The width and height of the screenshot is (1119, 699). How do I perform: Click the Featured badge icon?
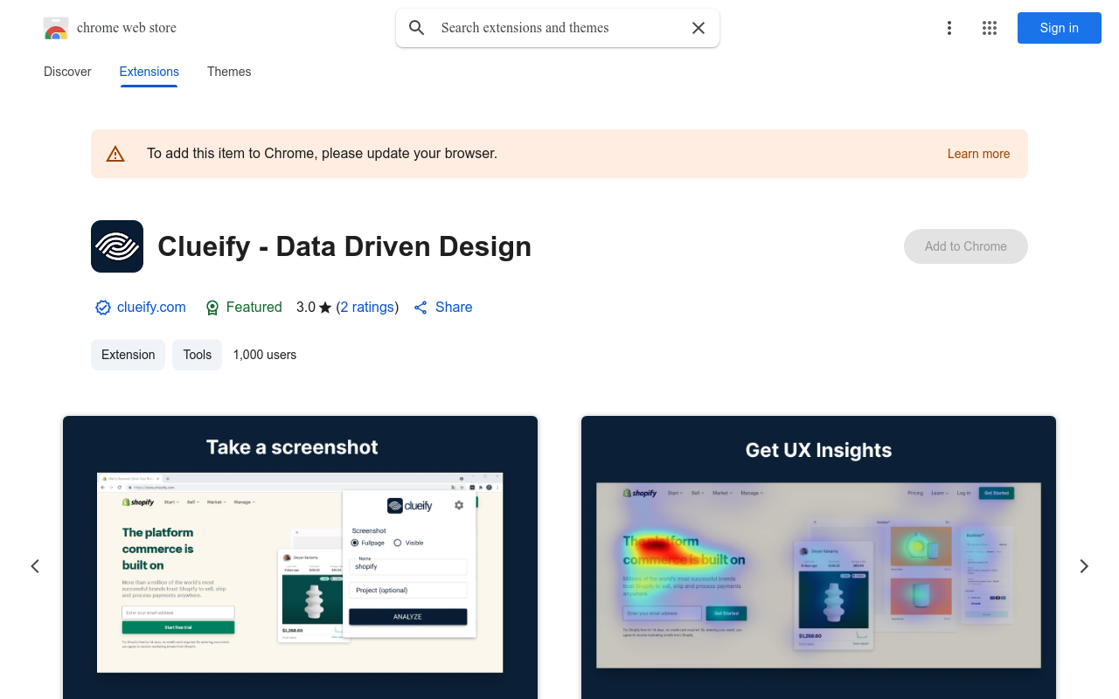pos(212,308)
